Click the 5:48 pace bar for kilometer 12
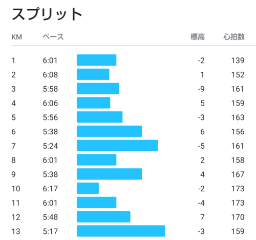 point(103,217)
